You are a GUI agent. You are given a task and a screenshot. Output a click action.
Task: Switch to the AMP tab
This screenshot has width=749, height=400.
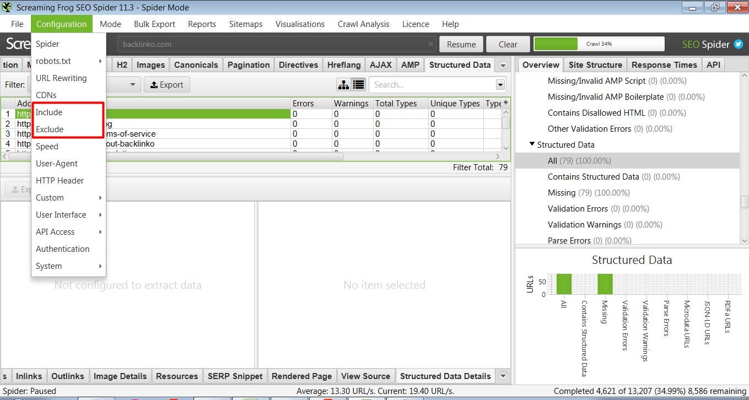[410, 65]
